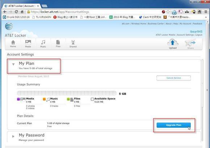Open the Chrome menu hamburger icon
The width and height of the screenshot is (210, 148).
[206, 12]
